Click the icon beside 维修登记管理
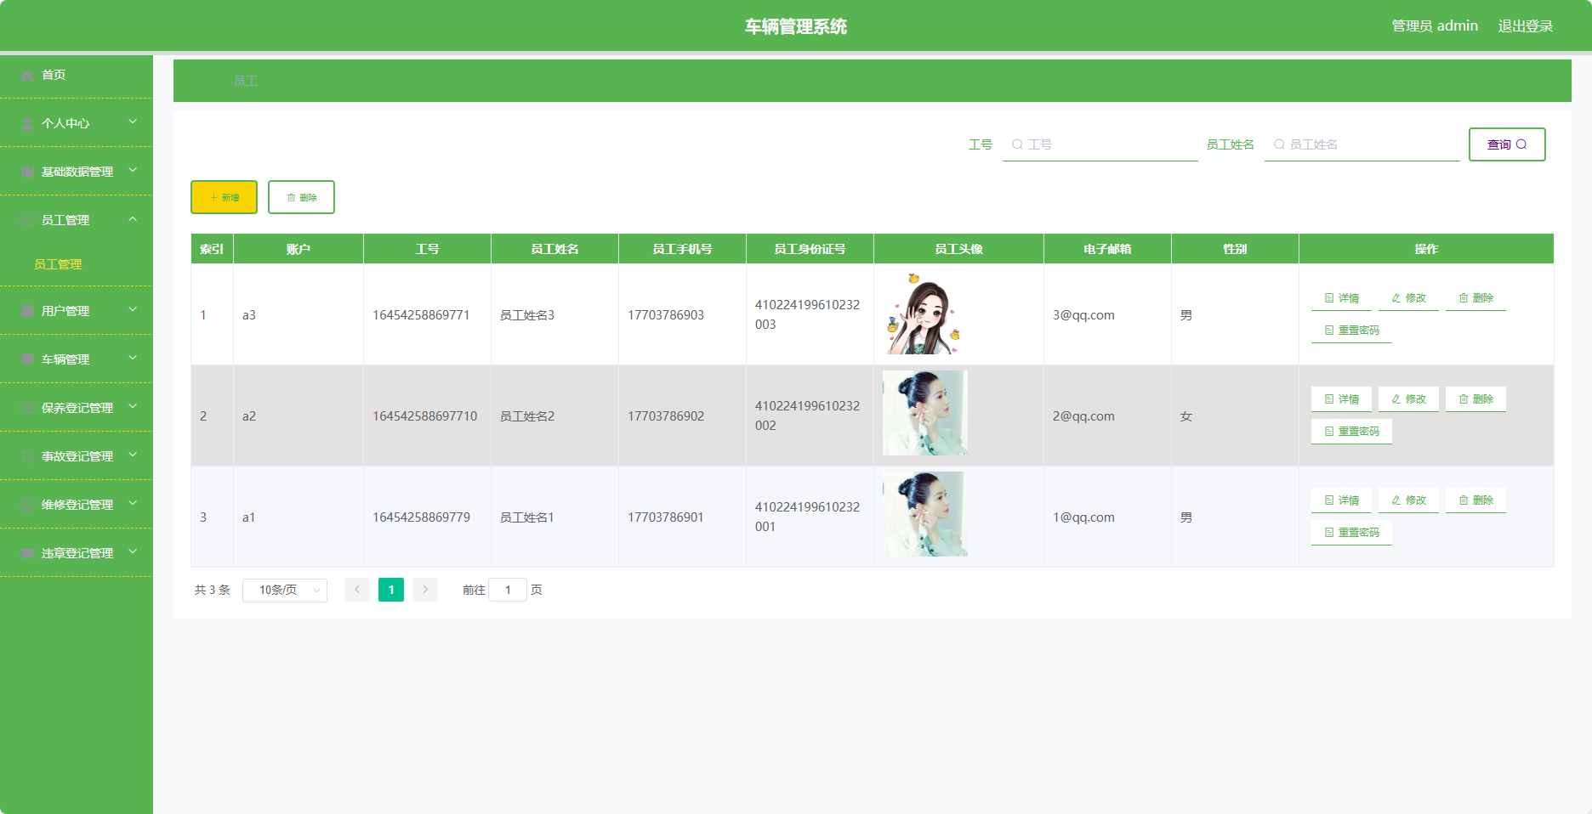1592x814 pixels. coord(27,506)
